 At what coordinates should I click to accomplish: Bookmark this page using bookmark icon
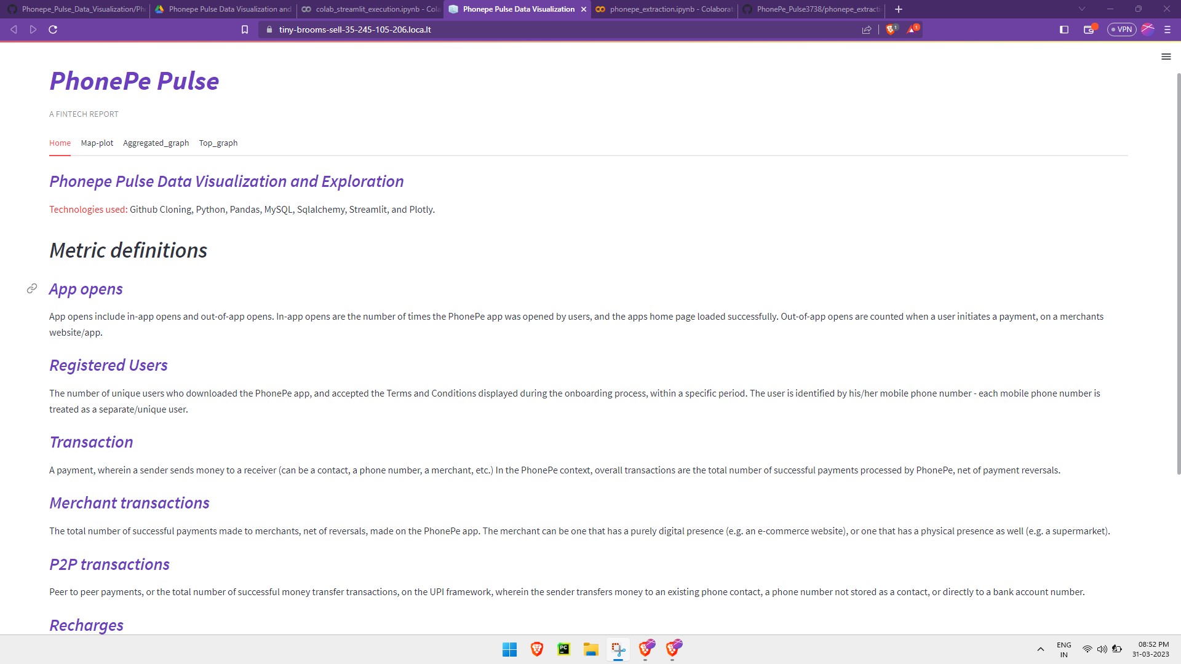tap(245, 30)
